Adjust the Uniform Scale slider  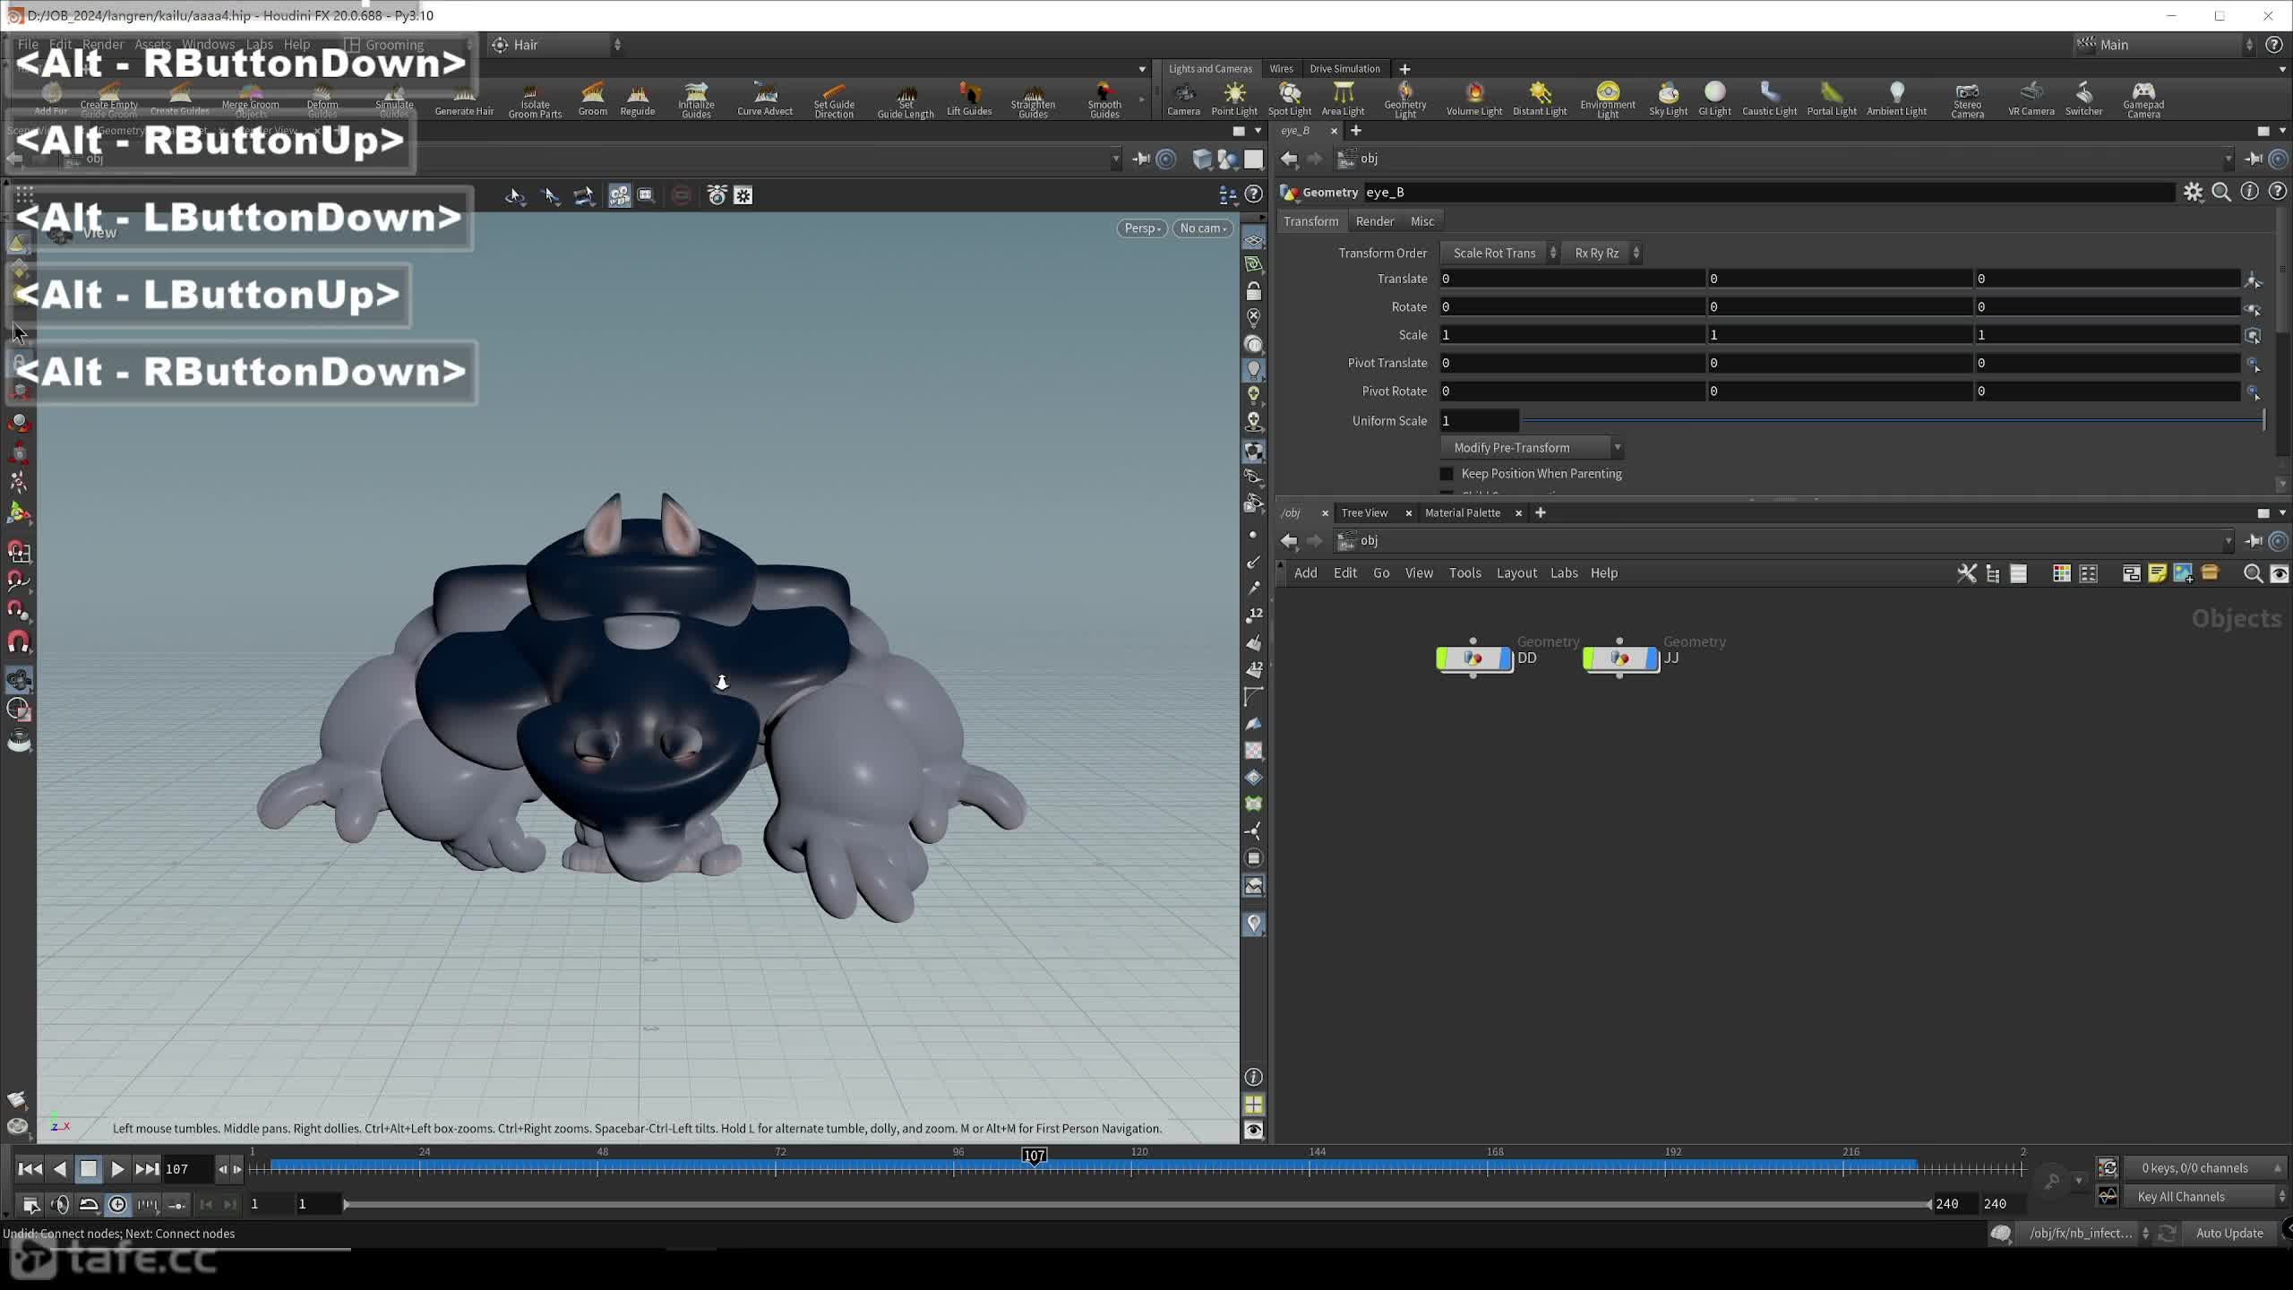[x=1894, y=421]
